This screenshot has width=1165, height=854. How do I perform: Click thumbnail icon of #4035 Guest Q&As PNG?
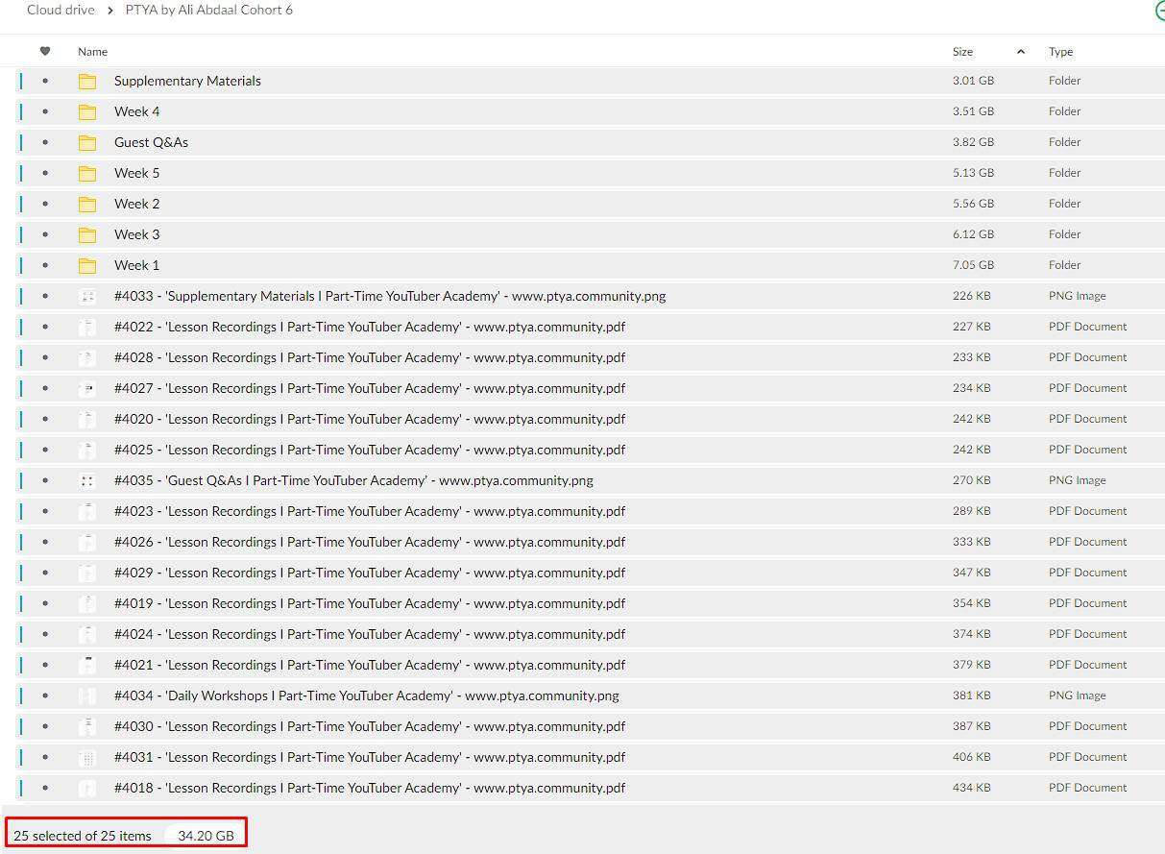tap(87, 480)
